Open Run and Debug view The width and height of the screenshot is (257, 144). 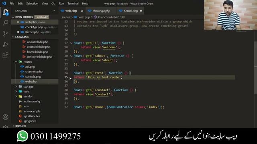pyautogui.click(x=5, y=44)
